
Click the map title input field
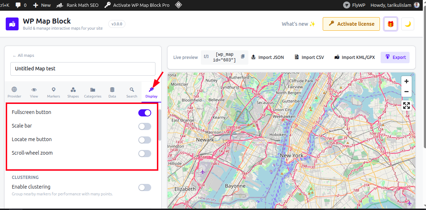point(83,69)
